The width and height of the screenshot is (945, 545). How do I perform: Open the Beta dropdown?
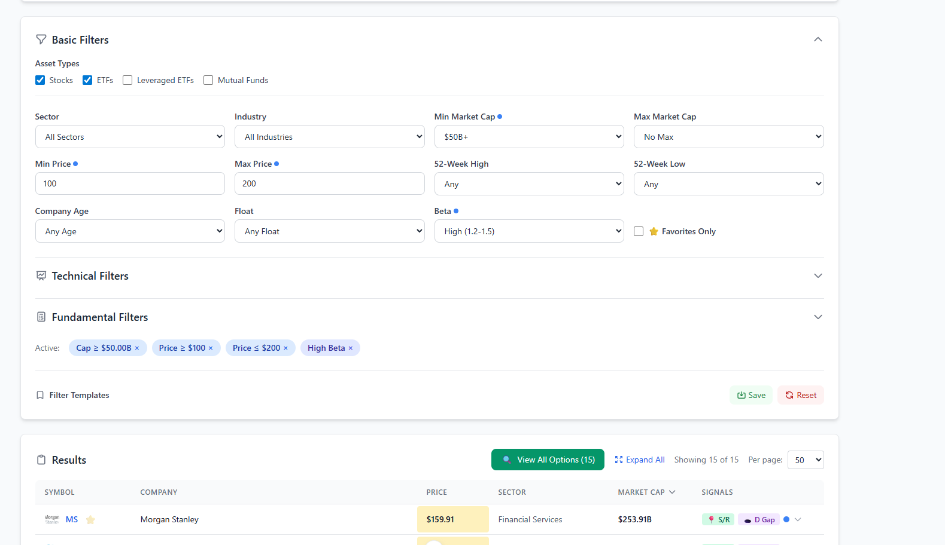click(x=529, y=231)
